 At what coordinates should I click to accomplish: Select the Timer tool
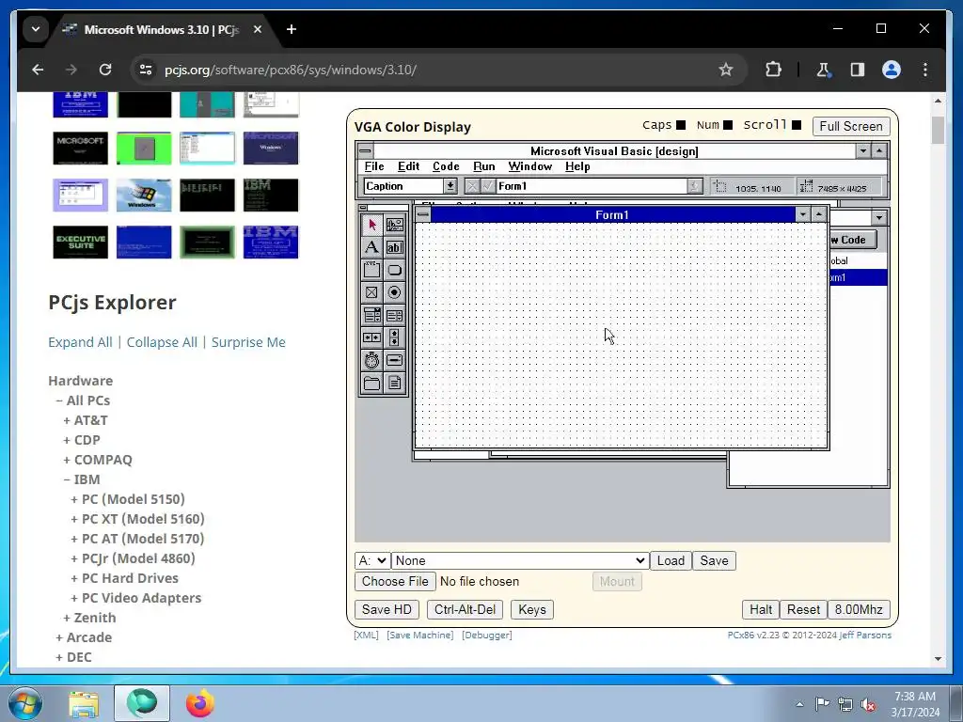tap(371, 360)
